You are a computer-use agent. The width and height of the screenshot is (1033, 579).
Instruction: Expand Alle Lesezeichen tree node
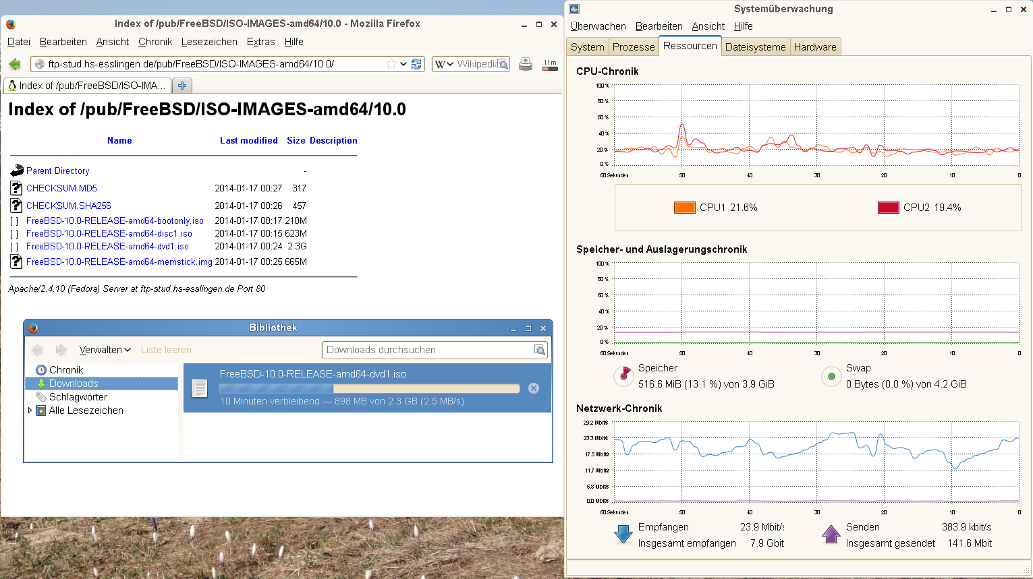[30, 410]
